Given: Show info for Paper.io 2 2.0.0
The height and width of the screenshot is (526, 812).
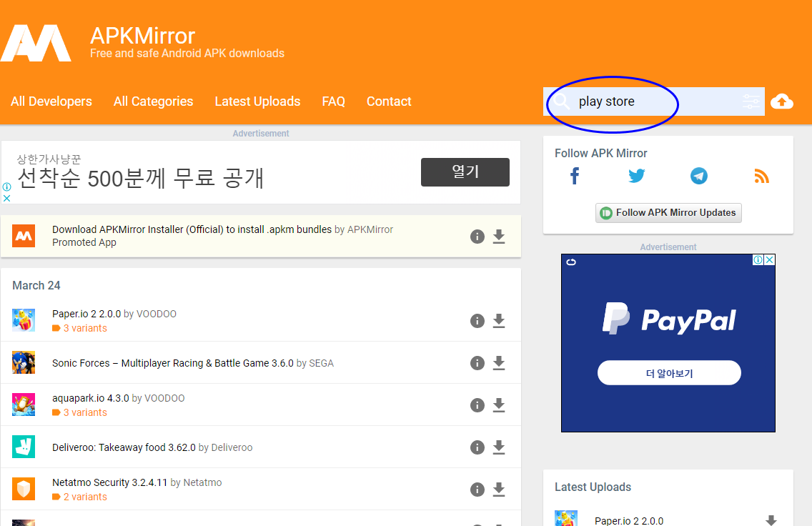Looking at the screenshot, I should click(x=477, y=321).
